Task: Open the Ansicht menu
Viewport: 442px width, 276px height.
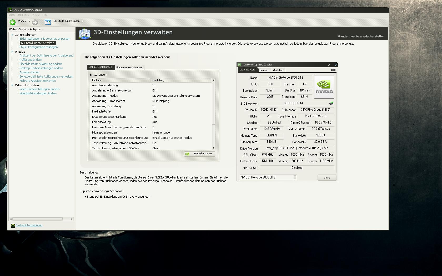Action: pos(36,15)
